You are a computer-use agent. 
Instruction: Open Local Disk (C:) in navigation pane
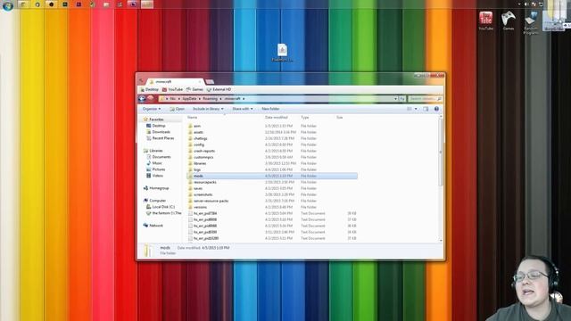click(161, 207)
